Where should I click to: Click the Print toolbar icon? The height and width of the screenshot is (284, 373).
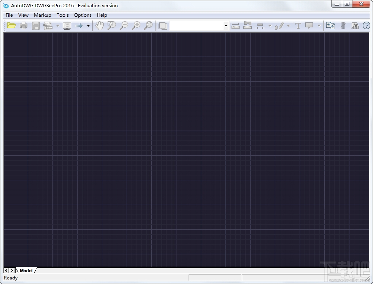pyautogui.click(x=23, y=25)
